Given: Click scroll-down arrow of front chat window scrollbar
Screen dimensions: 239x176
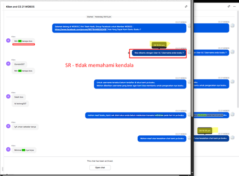Looking at the screenshot, I should (192, 173).
